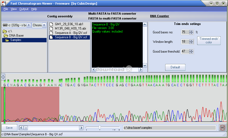Click chromatogram scrollbar left arrow
This screenshot has height=138, width=228.
[21, 128]
